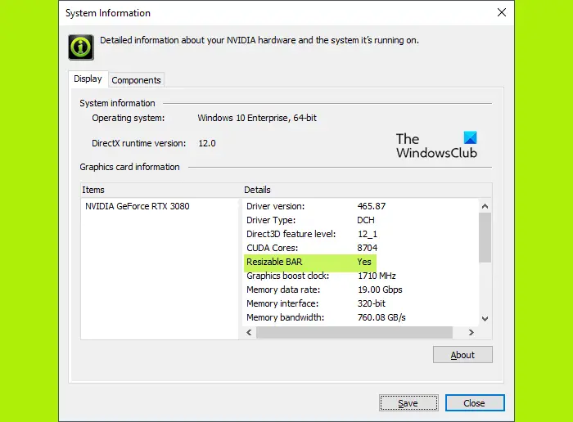573x422 pixels.
Task: Click the Close button
Action: [475, 403]
